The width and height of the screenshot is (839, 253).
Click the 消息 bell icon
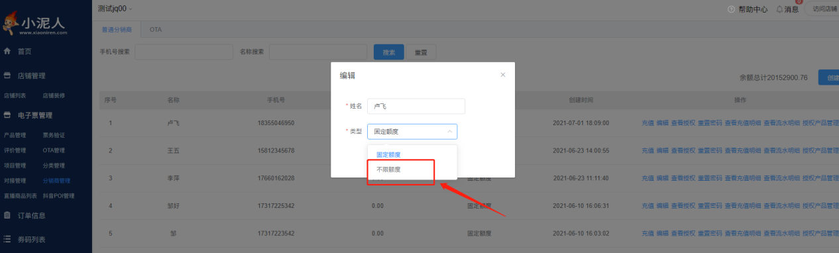coord(779,9)
